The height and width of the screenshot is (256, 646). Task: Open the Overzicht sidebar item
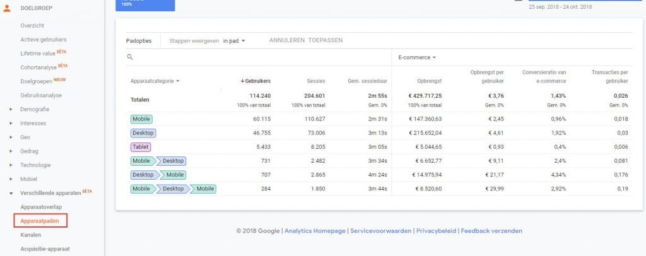pos(32,26)
